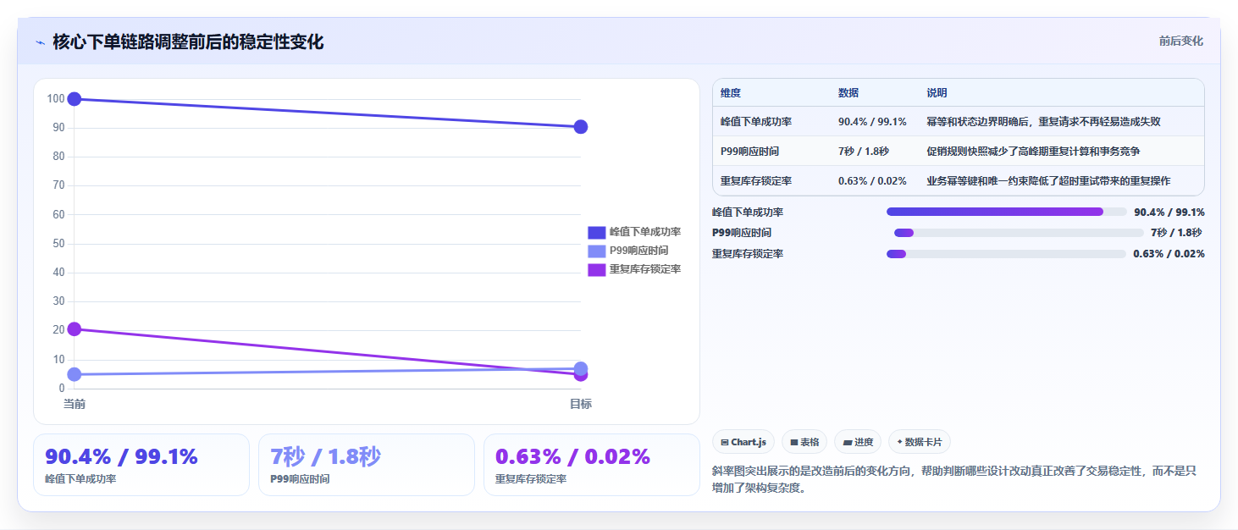
Task: Click the 峰值下单成功率 progress bar
Action: (x=1006, y=212)
